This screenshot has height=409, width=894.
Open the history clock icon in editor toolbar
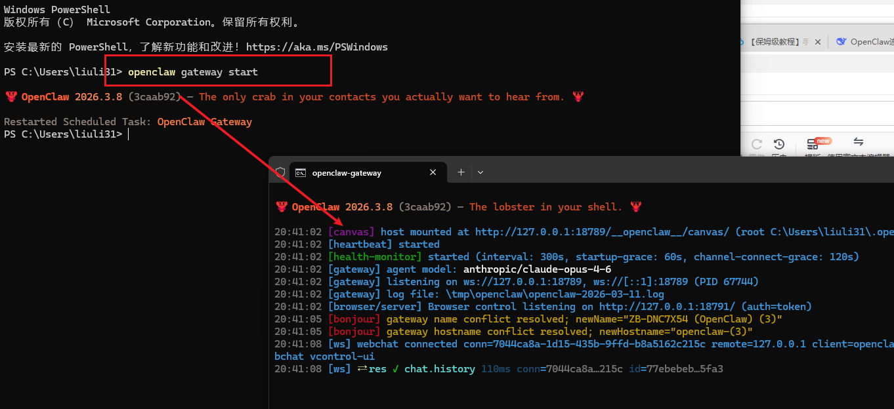click(x=779, y=144)
